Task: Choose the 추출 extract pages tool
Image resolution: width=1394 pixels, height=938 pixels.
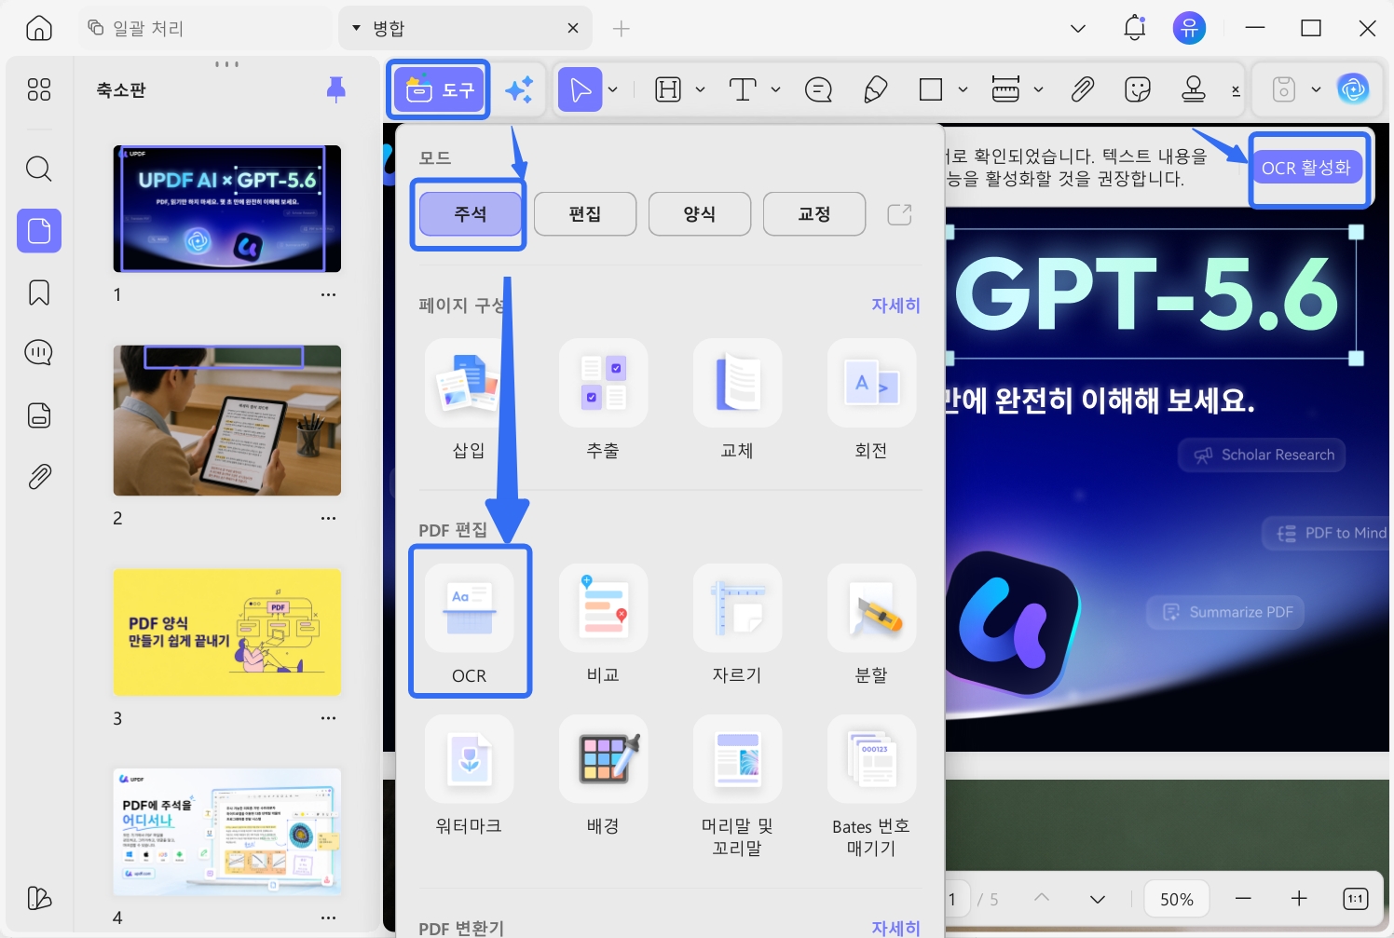Action: click(603, 401)
